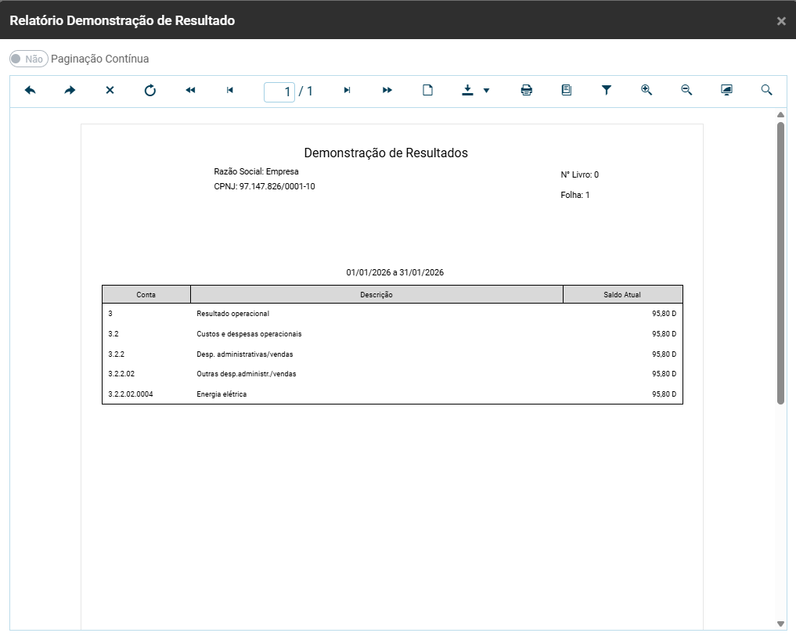
Task: Click the redo arrow icon in toolbar
Action: [70, 90]
